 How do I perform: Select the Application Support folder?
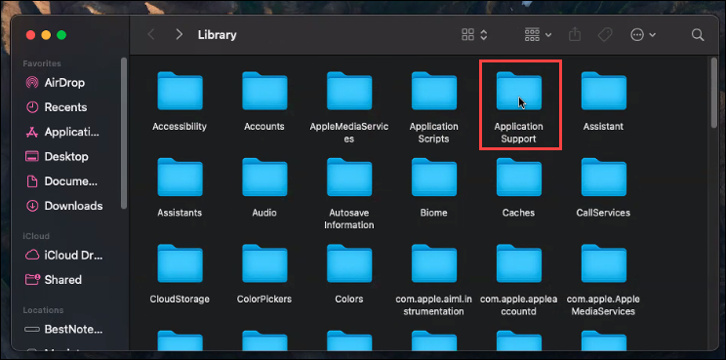coord(518,92)
